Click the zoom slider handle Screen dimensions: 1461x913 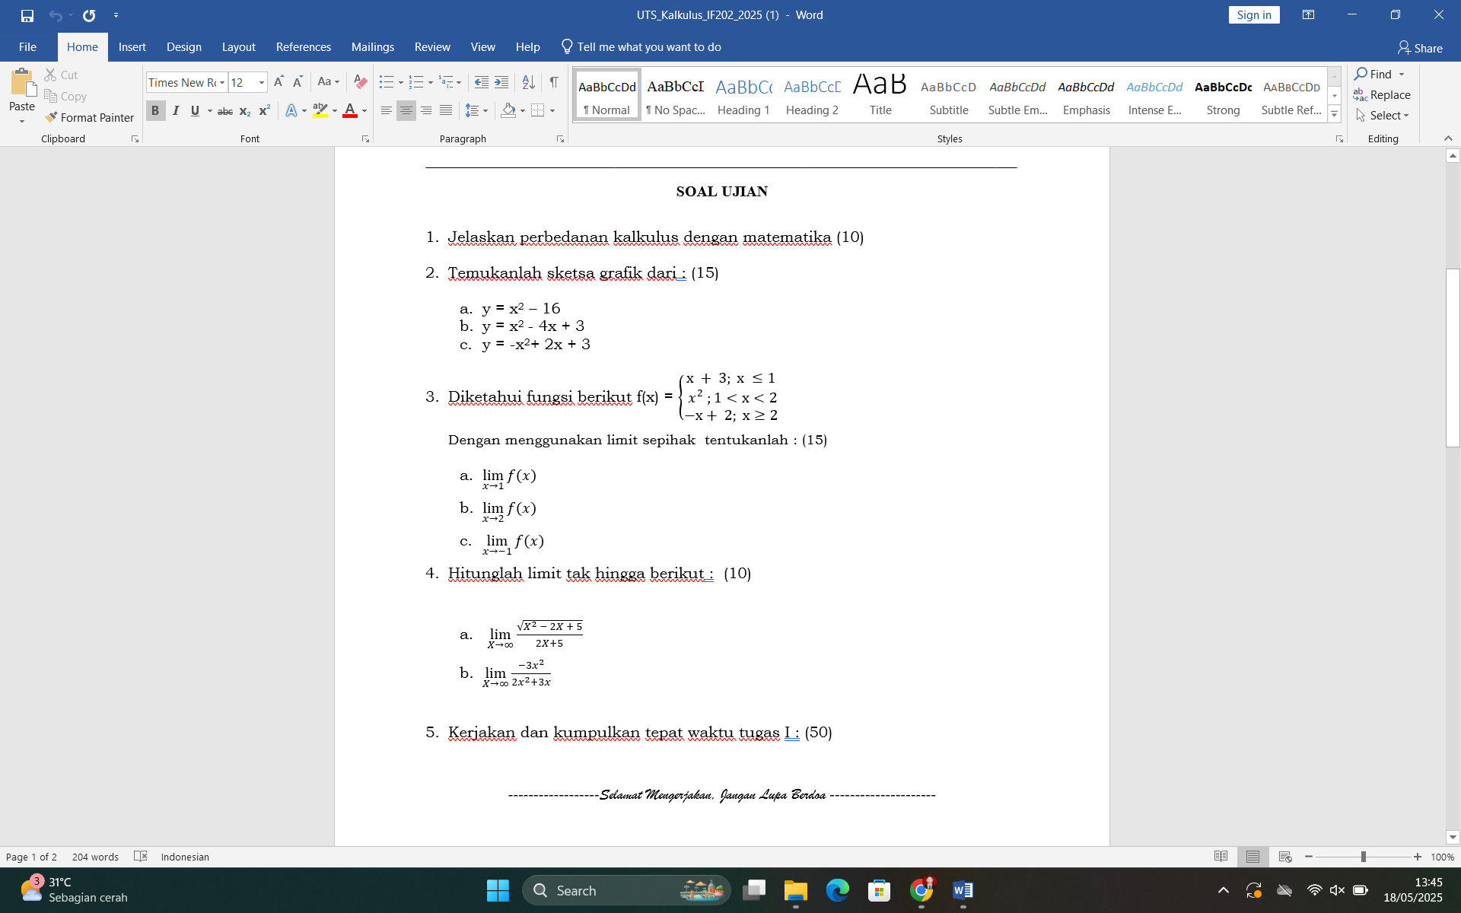1363,857
